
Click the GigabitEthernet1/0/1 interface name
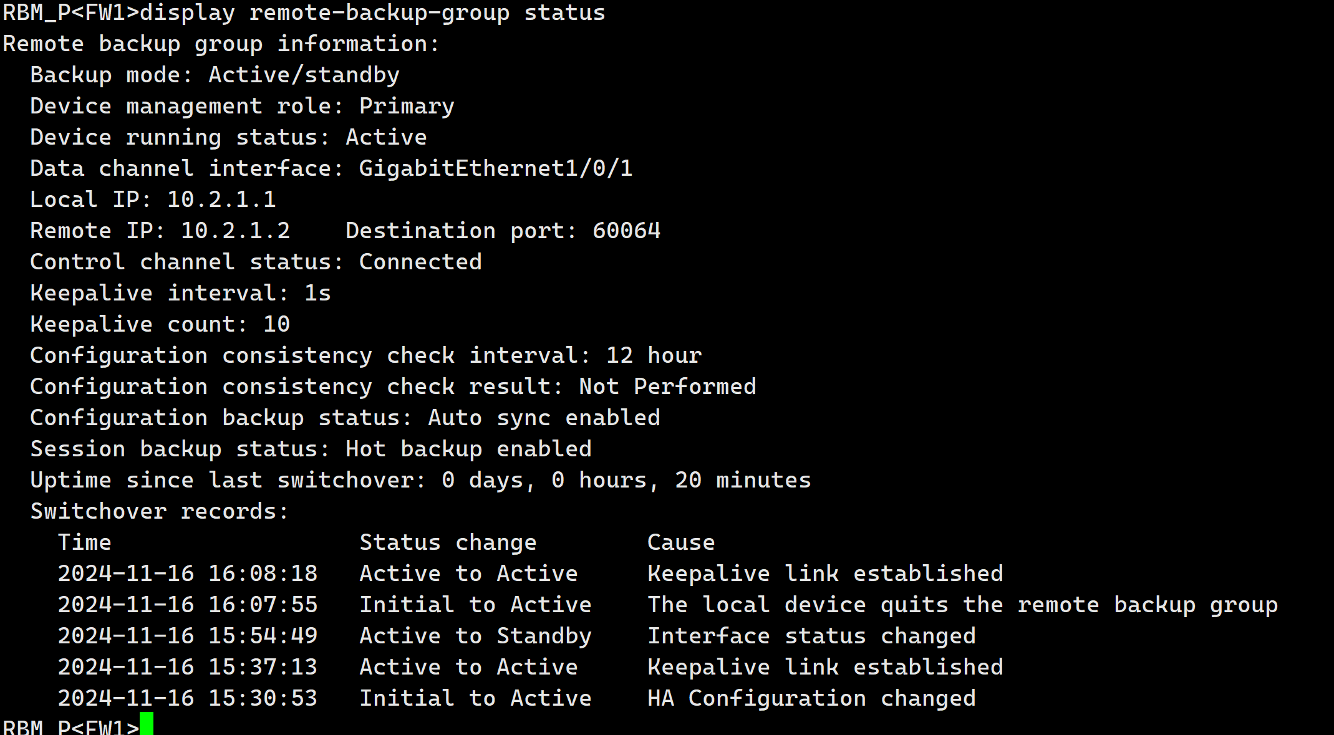pos(495,169)
